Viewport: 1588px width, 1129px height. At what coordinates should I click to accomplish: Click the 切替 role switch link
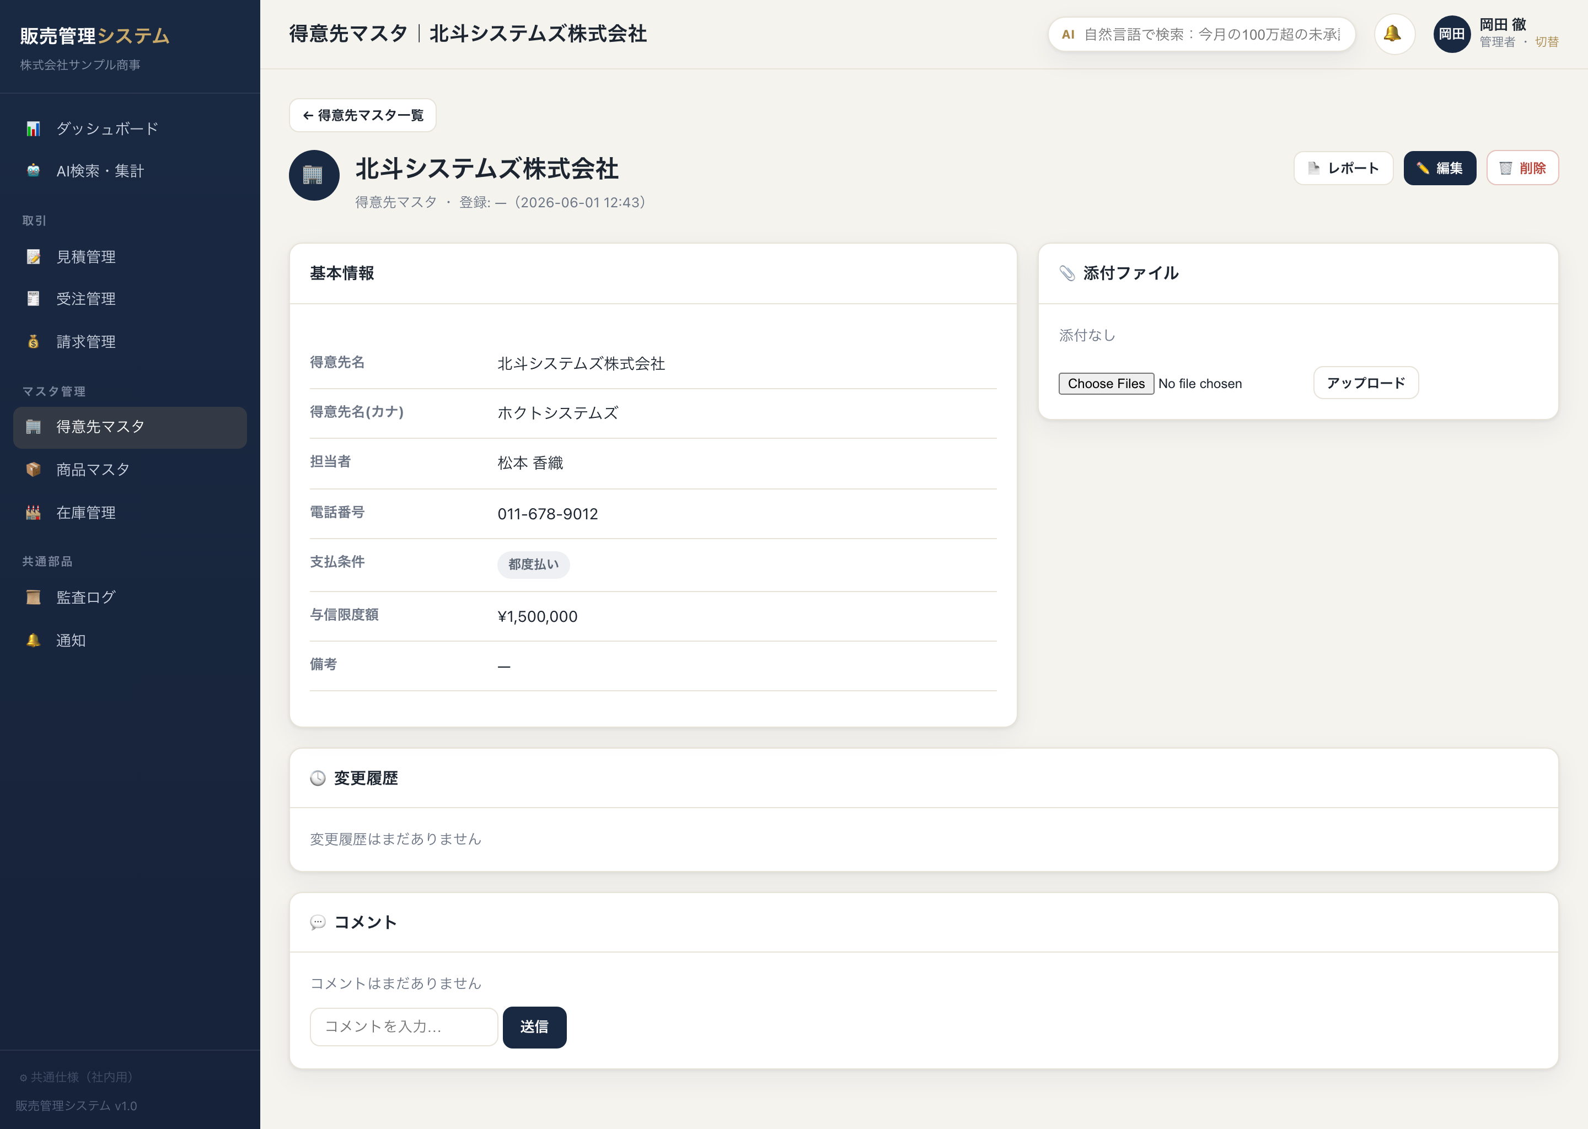(1546, 42)
